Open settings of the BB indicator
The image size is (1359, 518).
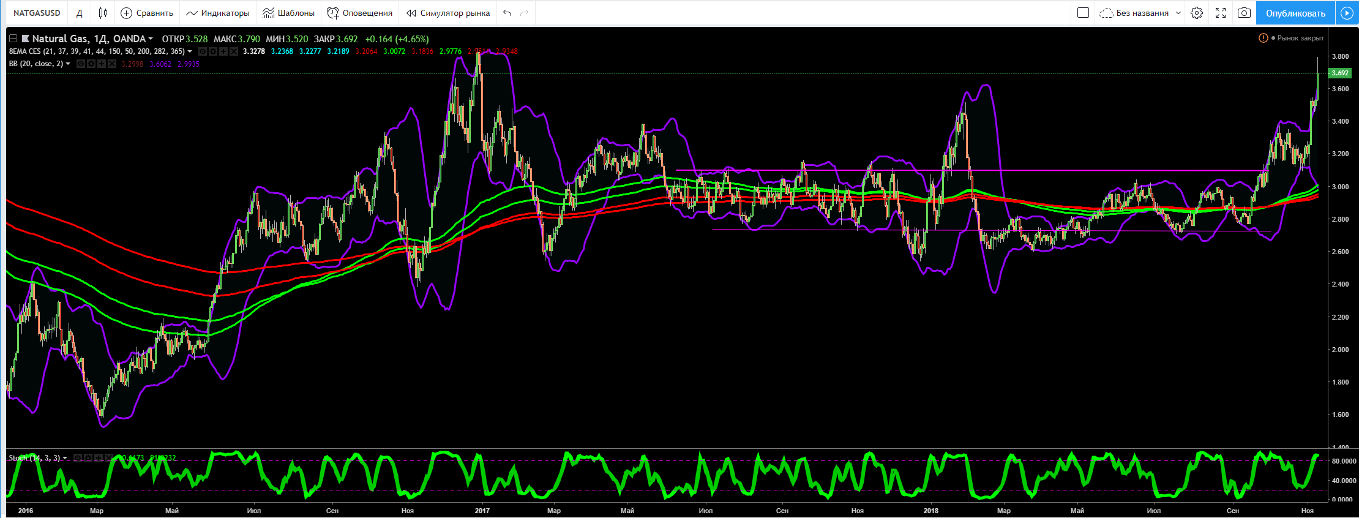pyautogui.click(x=91, y=64)
